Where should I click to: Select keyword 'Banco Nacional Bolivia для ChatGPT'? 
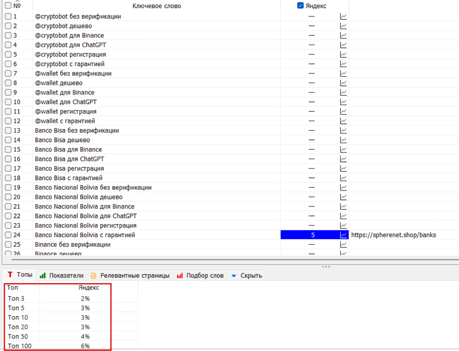pos(86,216)
